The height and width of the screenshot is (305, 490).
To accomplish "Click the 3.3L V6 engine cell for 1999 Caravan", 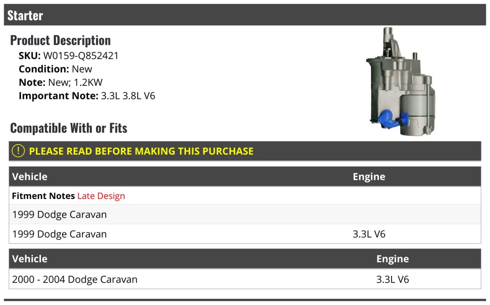I will 369,234.
